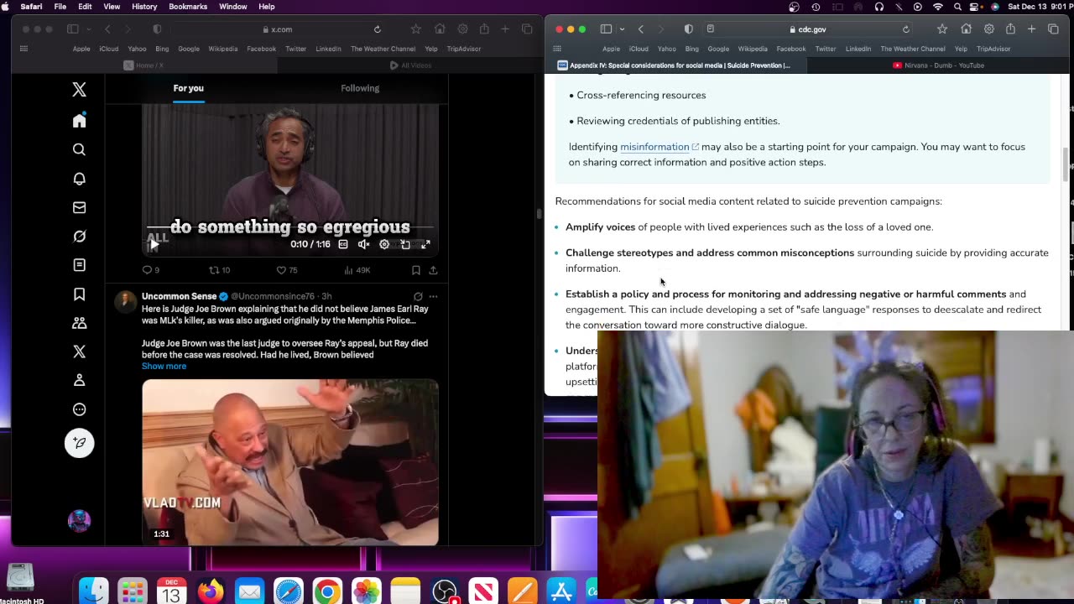Toggle sidebar in cdc.gov Safari window
Image resolution: width=1074 pixels, height=604 pixels.
pyautogui.click(x=606, y=29)
